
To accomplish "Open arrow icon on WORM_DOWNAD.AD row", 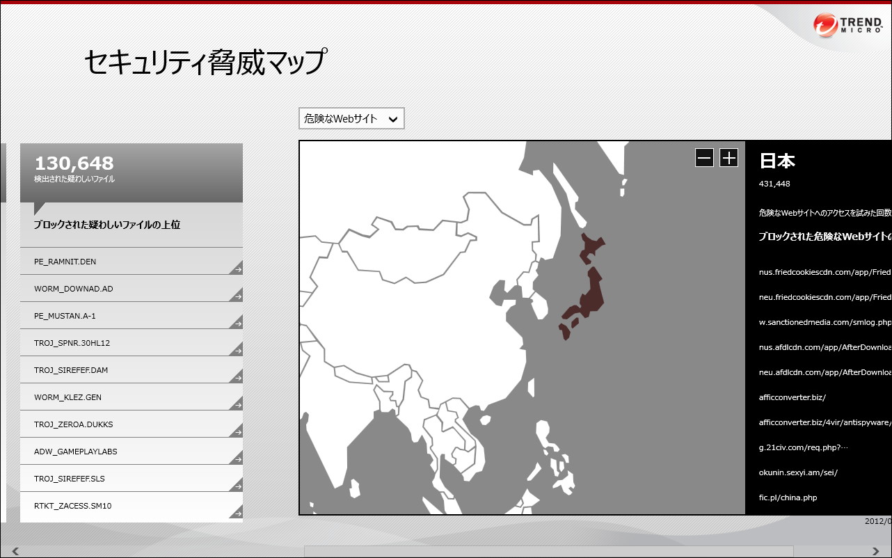I will (236, 295).
